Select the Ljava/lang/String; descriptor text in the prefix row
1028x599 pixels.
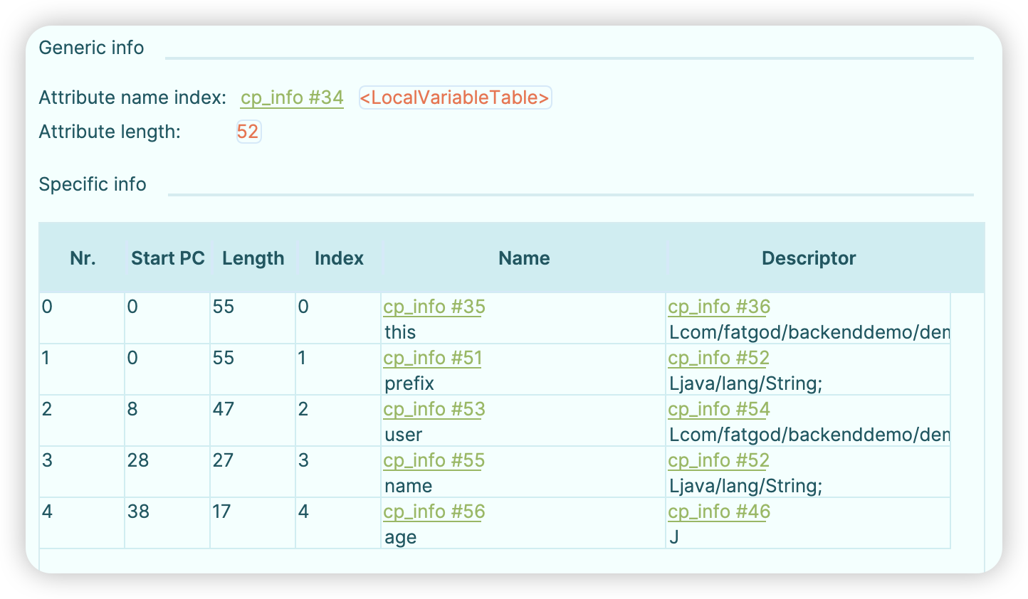745,383
